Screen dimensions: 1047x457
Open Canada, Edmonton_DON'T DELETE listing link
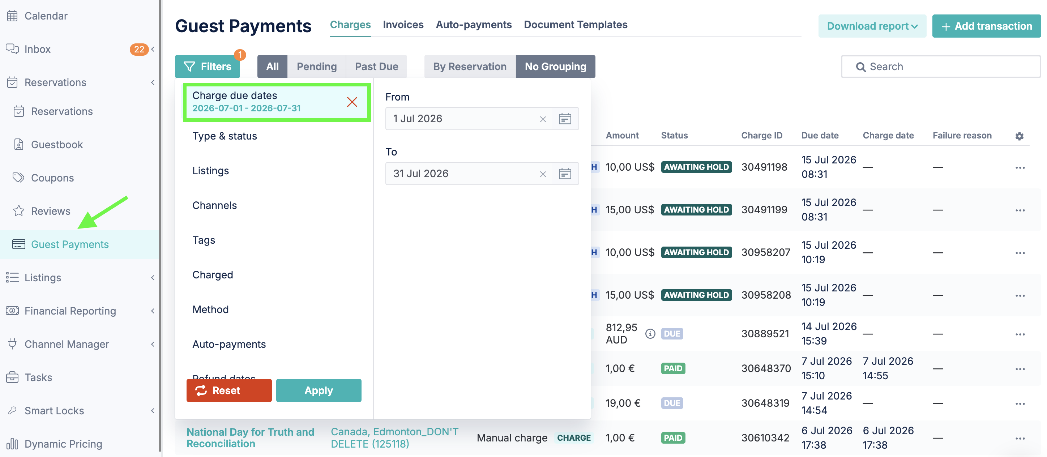394,437
